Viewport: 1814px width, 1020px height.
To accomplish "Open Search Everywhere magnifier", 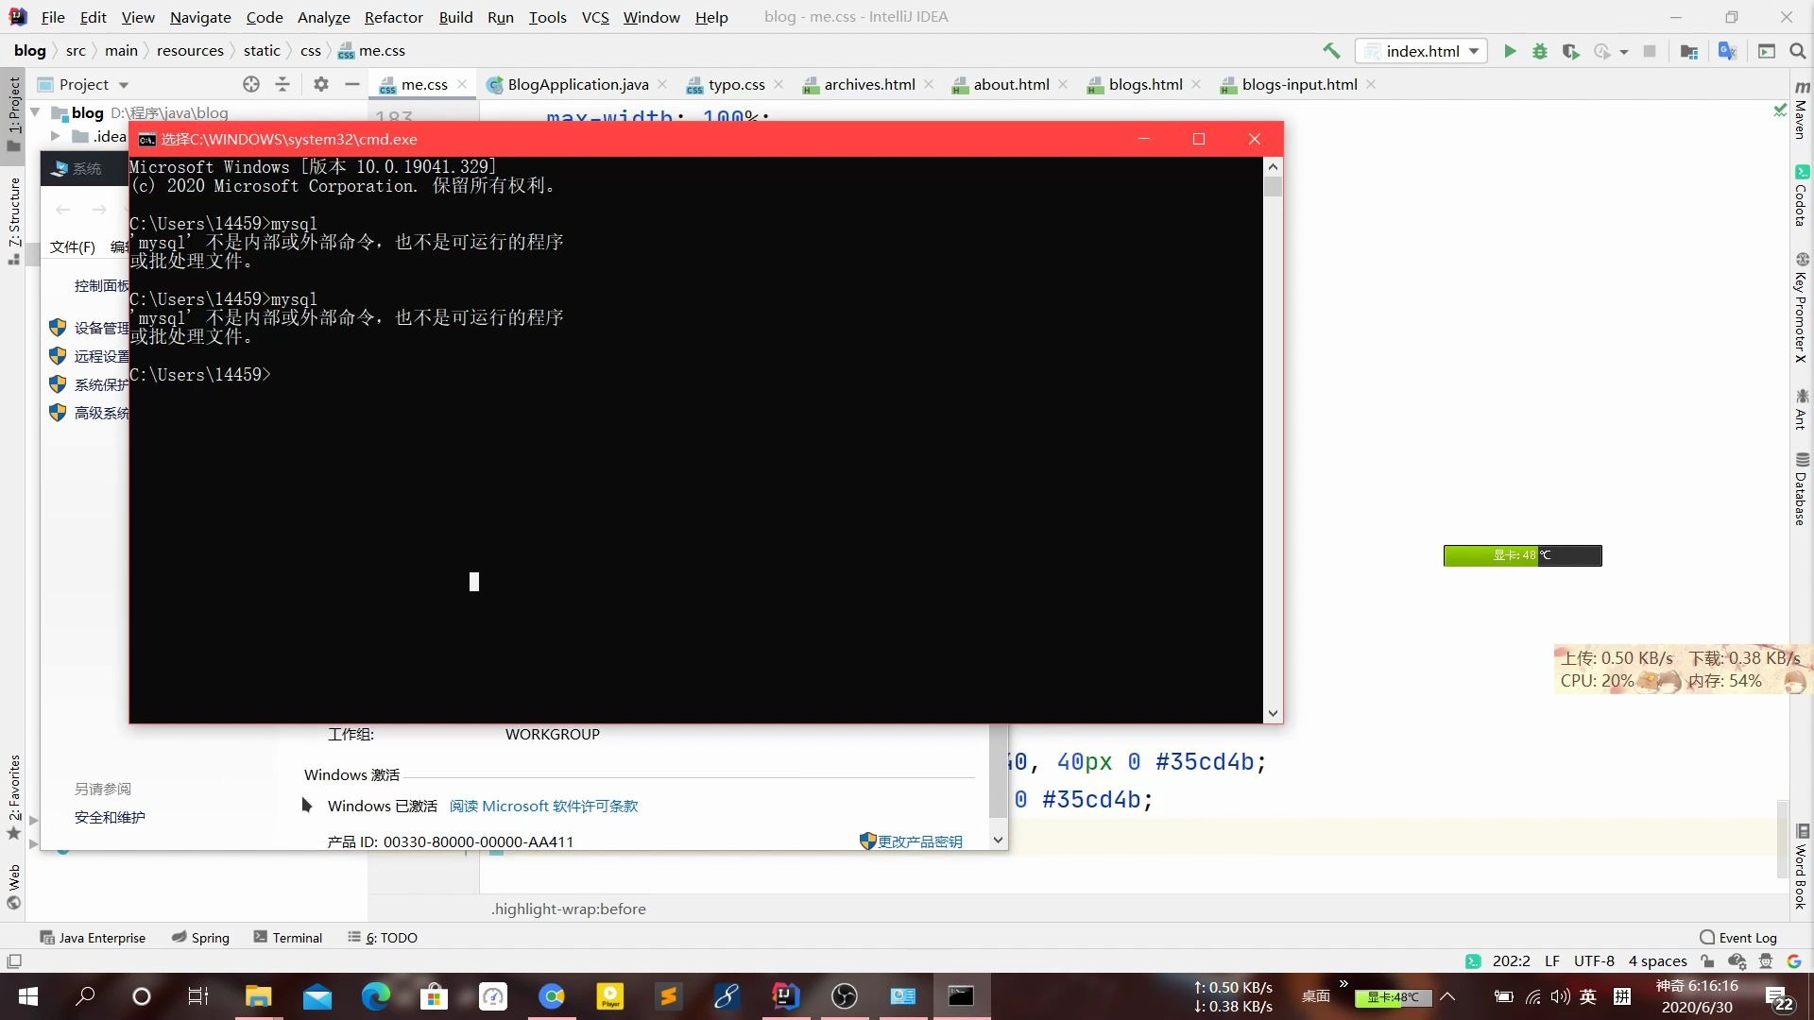I will (x=1797, y=51).
